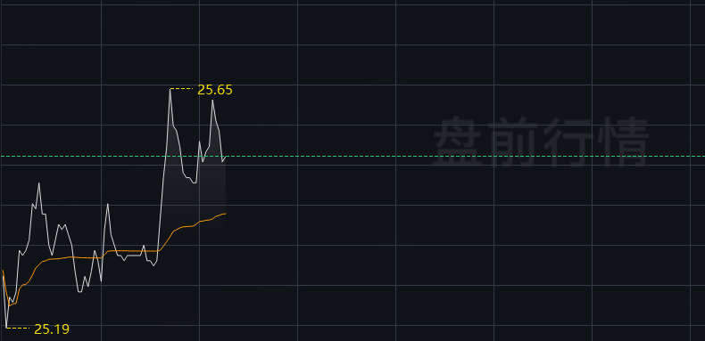Click the 25.19 low price label
Viewport: 705px width, 341px height.
pos(52,329)
